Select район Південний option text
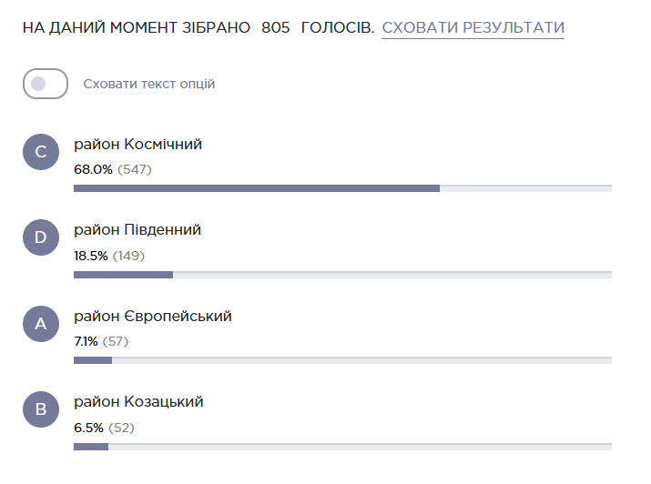 [137, 230]
